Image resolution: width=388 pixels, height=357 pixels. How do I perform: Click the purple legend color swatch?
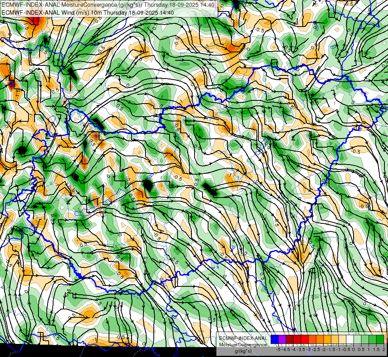282,339
